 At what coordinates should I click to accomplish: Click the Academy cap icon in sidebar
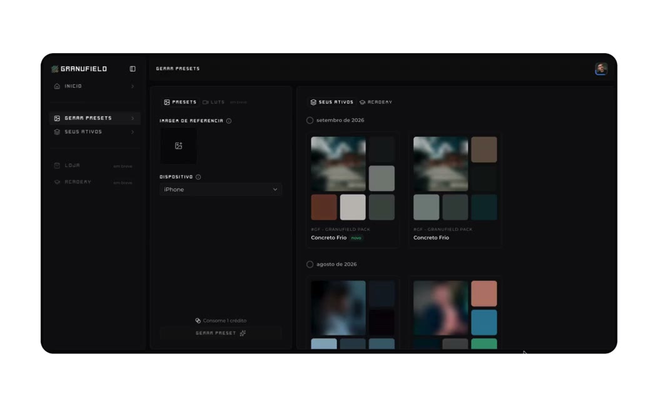point(57,182)
